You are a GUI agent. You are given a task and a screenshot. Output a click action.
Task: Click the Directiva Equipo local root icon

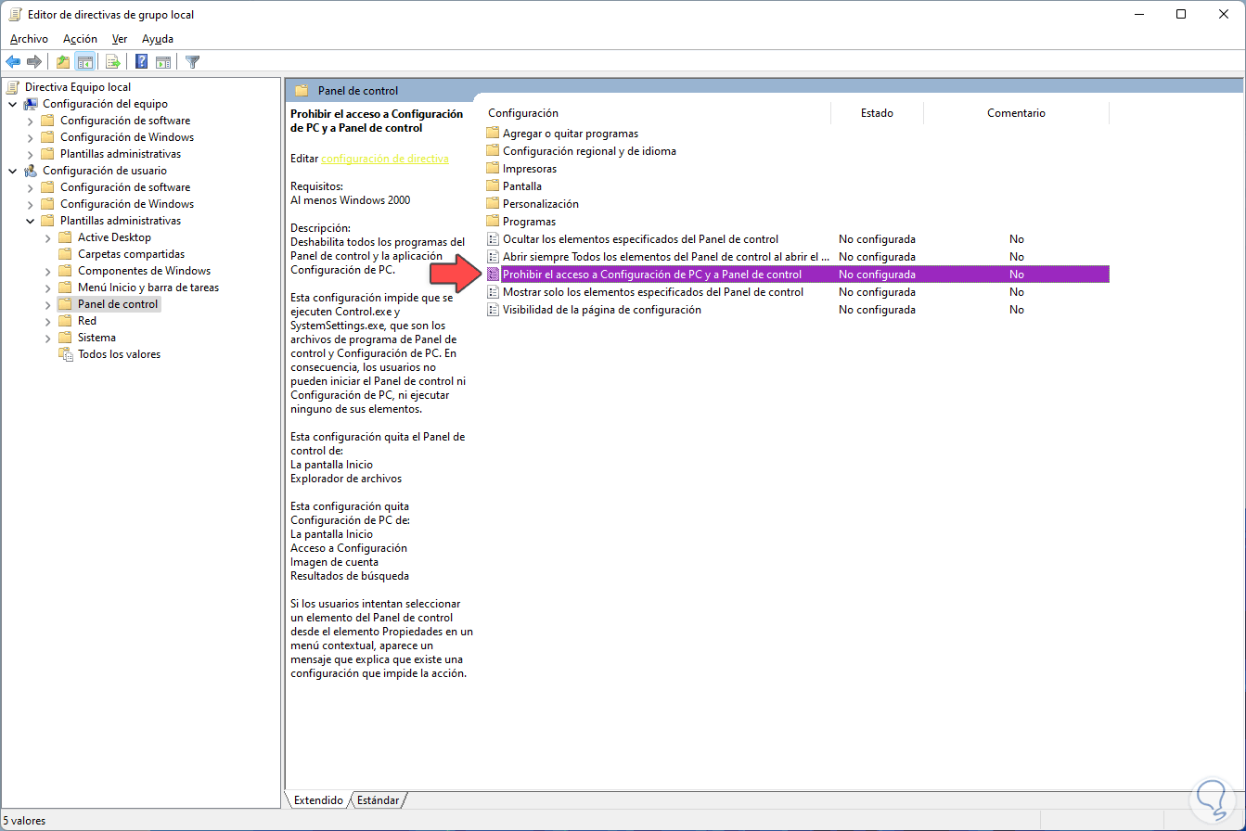tap(13, 87)
